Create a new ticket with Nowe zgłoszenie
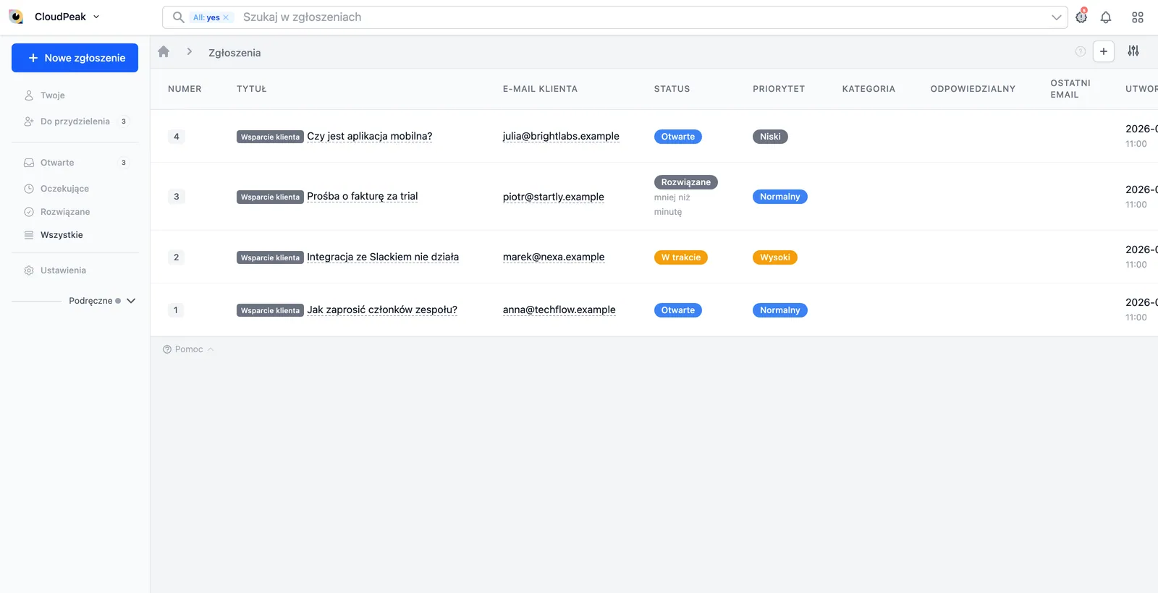1158x593 pixels. tap(75, 58)
